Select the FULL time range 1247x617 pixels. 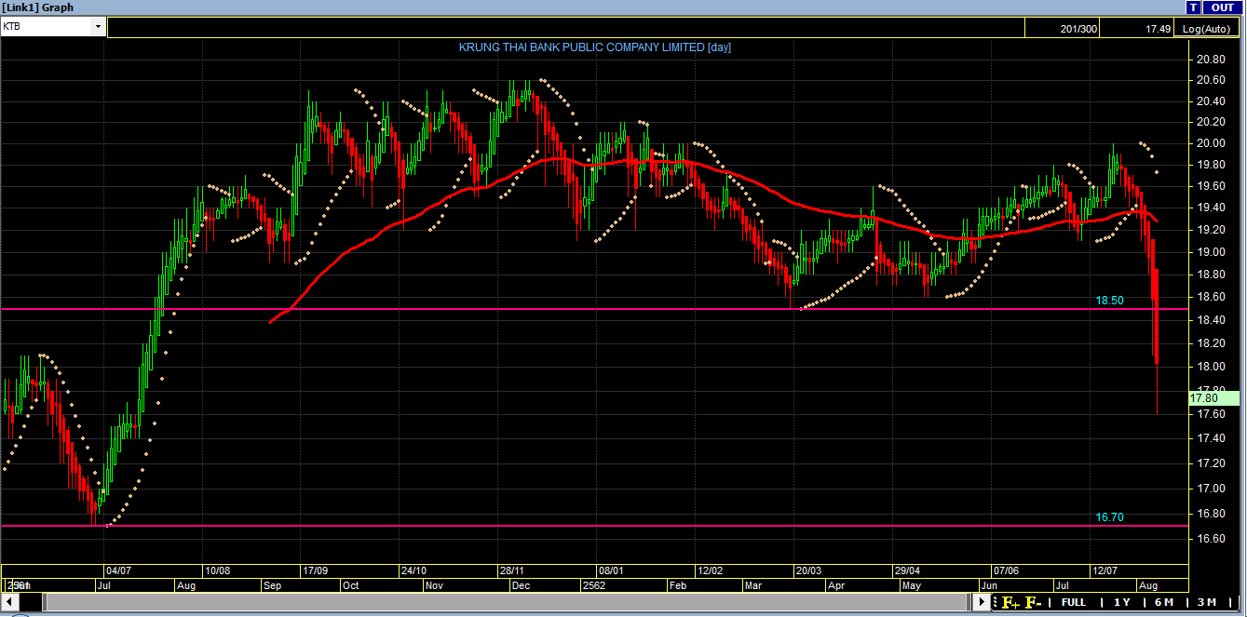1074,602
